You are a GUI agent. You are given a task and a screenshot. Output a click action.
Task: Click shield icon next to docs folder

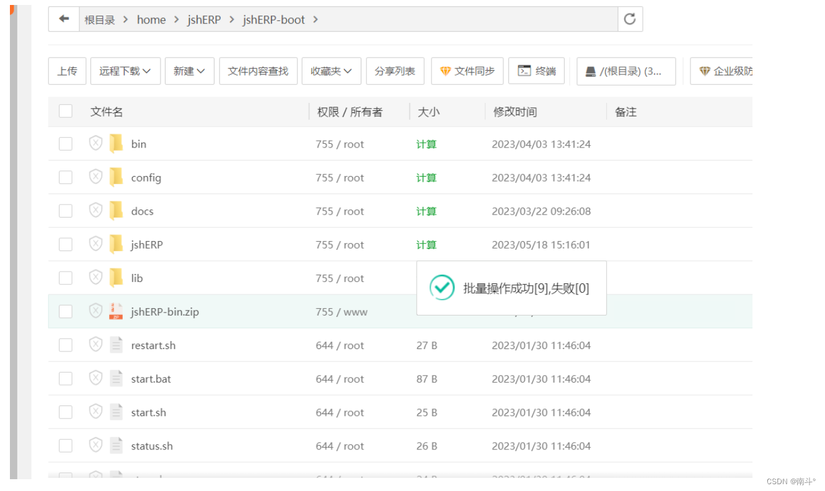click(x=95, y=211)
